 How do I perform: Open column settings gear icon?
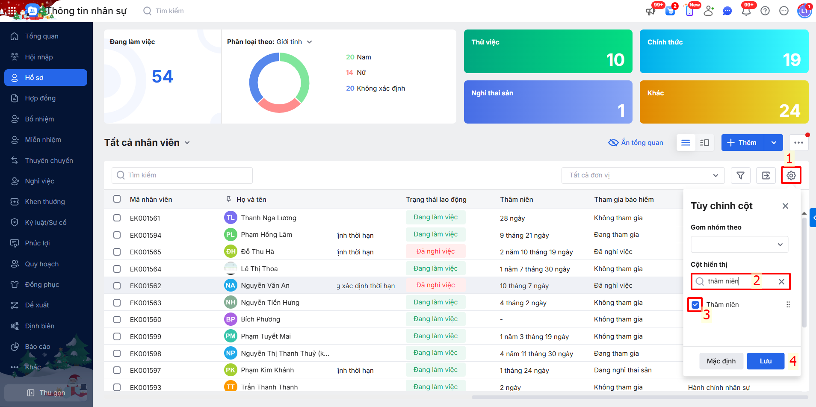pyautogui.click(x=791, y=175)
